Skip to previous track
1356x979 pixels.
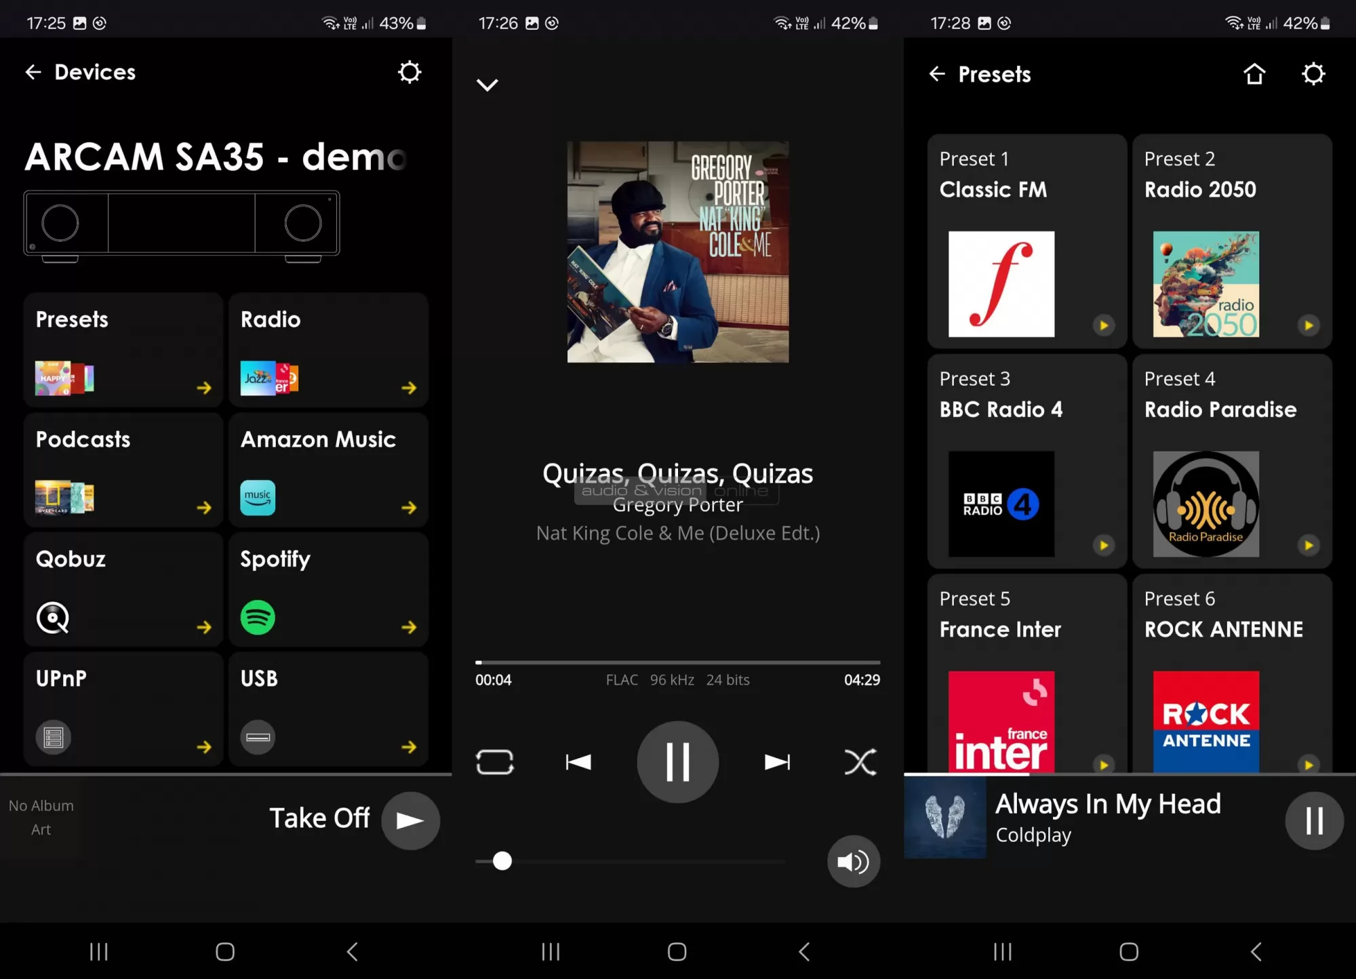point(578,762)
